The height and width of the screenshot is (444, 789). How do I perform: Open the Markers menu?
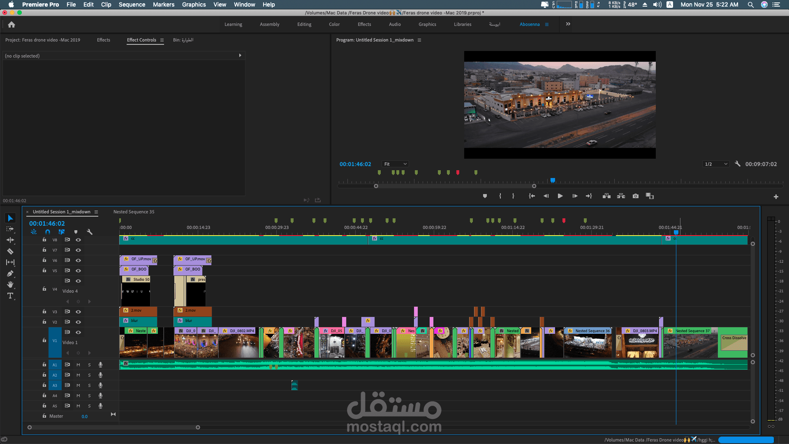(164, 5)
